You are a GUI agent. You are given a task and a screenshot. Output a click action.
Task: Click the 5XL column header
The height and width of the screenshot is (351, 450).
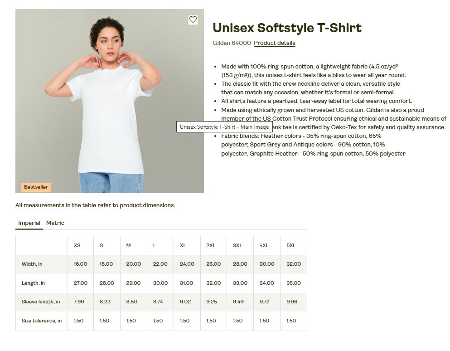tap(291, 246)
